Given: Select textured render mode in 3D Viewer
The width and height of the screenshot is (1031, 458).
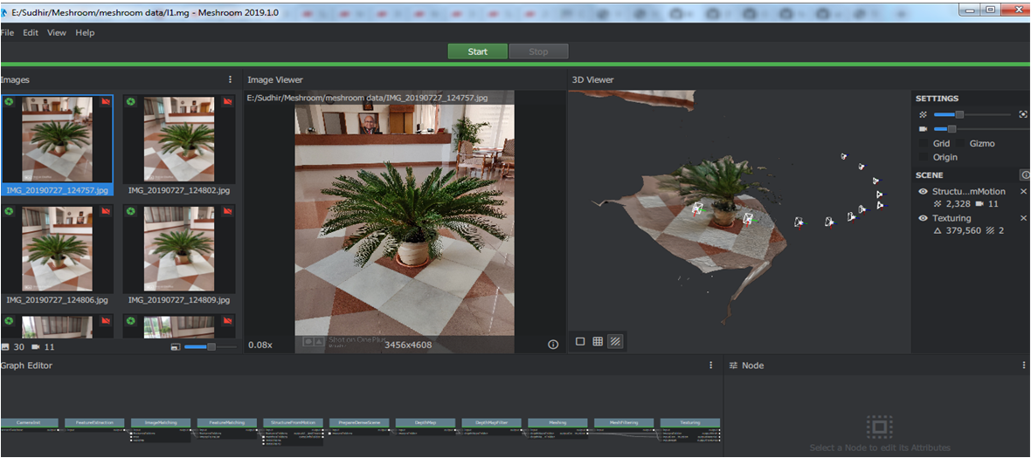Looking at the screenshot, I should tap(615, 341).
